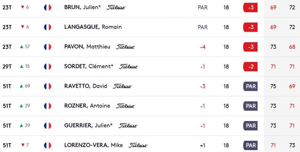Open the LANGASQUE, Romain player link
The image size is (300, 152).
93,27
